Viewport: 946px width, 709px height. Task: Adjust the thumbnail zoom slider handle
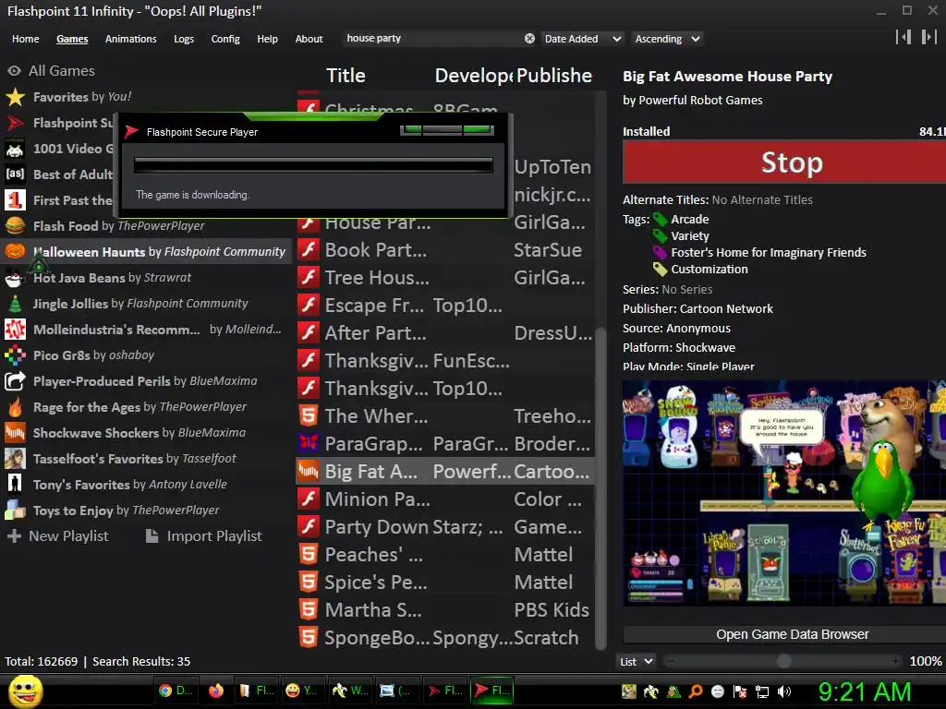point(783,661)
